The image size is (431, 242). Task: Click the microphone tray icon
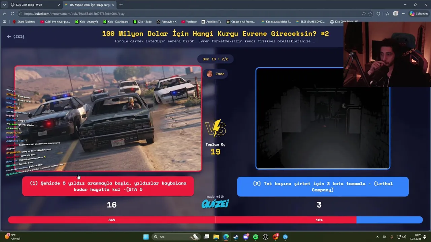click(392, 237)
